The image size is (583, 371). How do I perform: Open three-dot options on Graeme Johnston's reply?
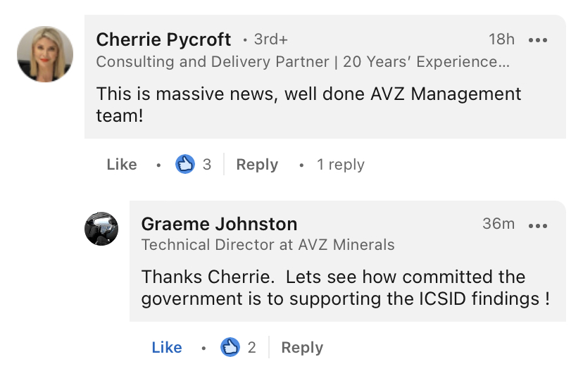click(x=538, y=226)
